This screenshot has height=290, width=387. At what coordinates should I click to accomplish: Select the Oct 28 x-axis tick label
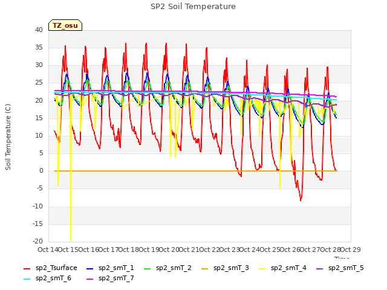pos(331,250)
